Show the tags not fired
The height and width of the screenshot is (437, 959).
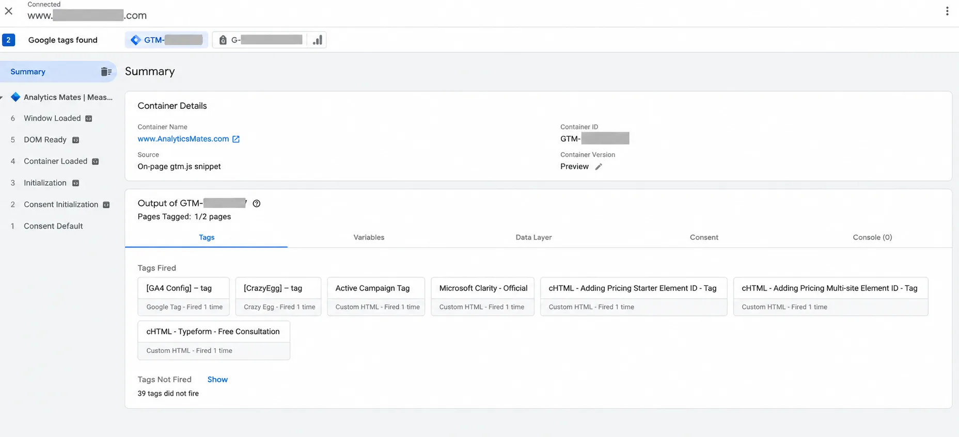217,379
